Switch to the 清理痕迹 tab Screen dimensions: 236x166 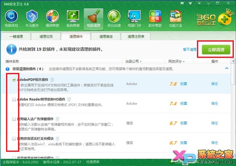pos(106,36)
